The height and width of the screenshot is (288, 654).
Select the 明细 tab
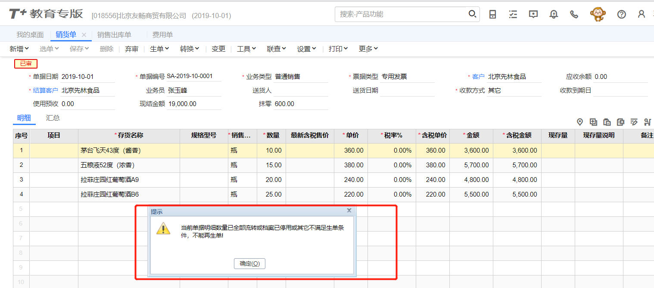pyautogui.click(x=24, y=118)
